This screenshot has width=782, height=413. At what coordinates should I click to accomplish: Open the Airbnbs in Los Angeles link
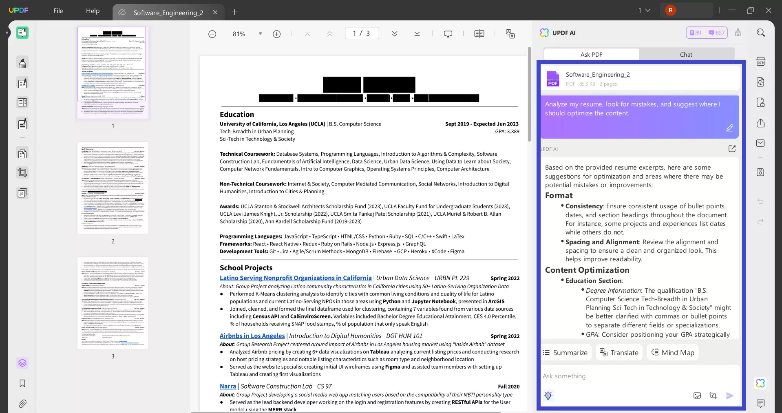point(252,336)
